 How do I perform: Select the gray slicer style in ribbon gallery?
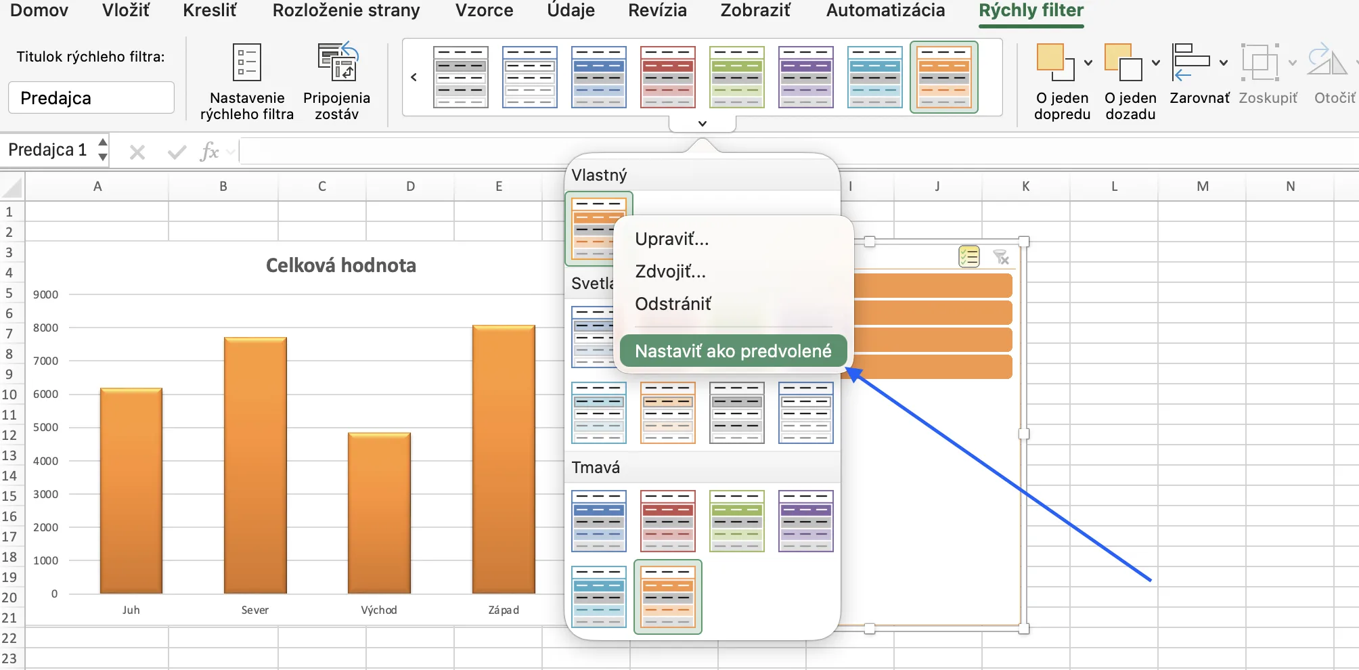(461, 77)
